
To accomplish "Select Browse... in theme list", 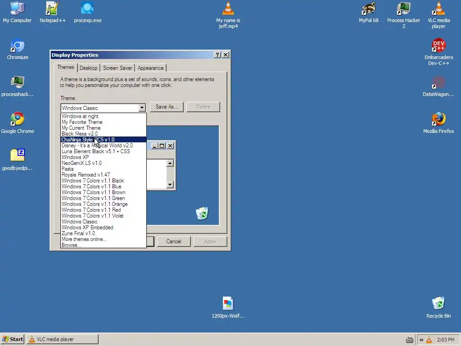I will pyautogui.click(x=104, y=245).
